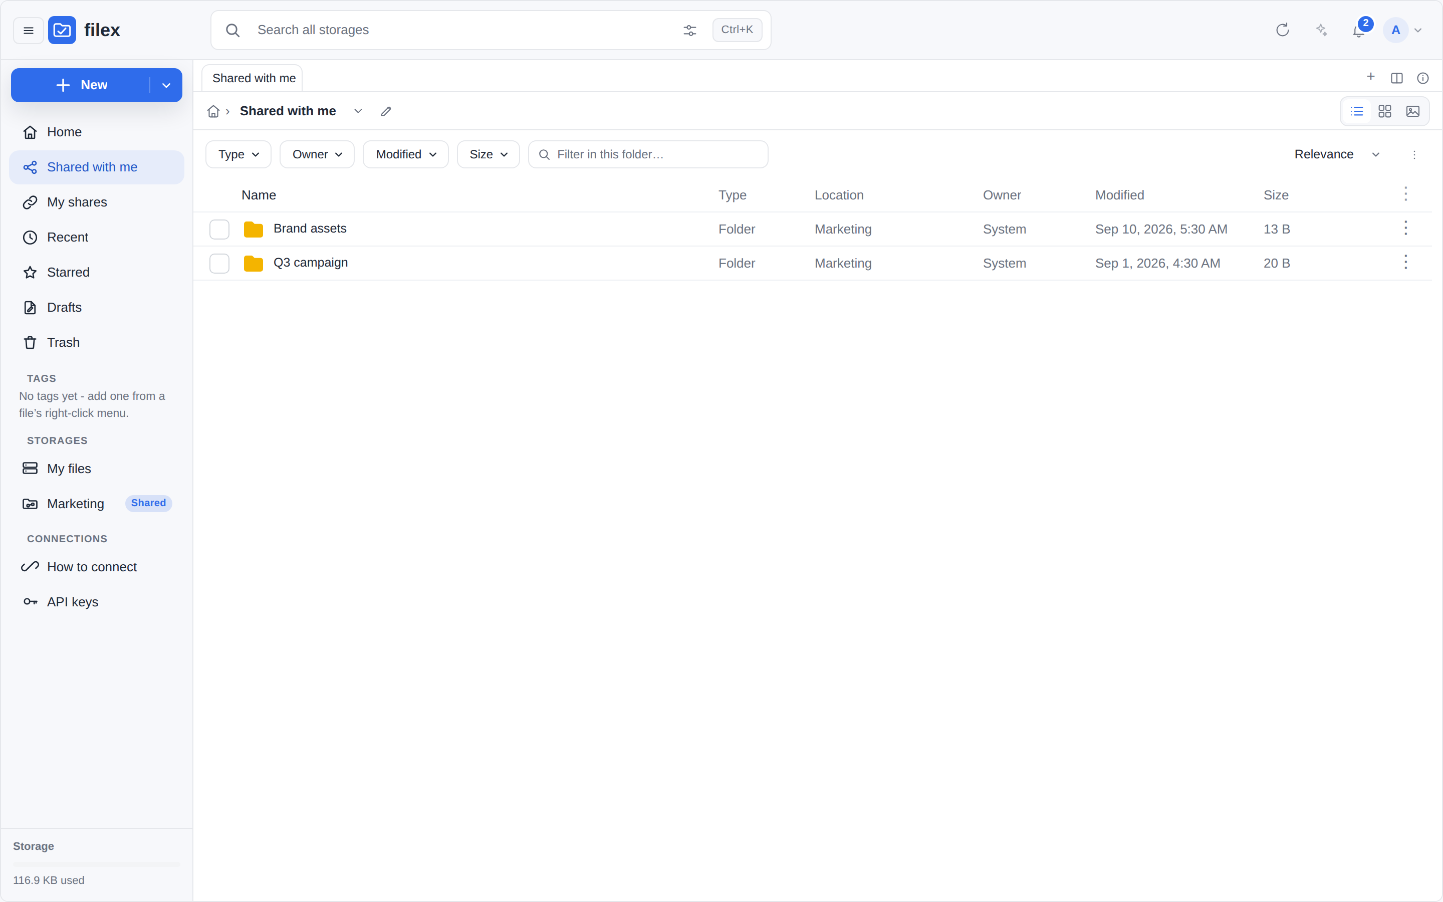
Task: Open the AI sparkle assistant icon
Action: [1321, 30]
